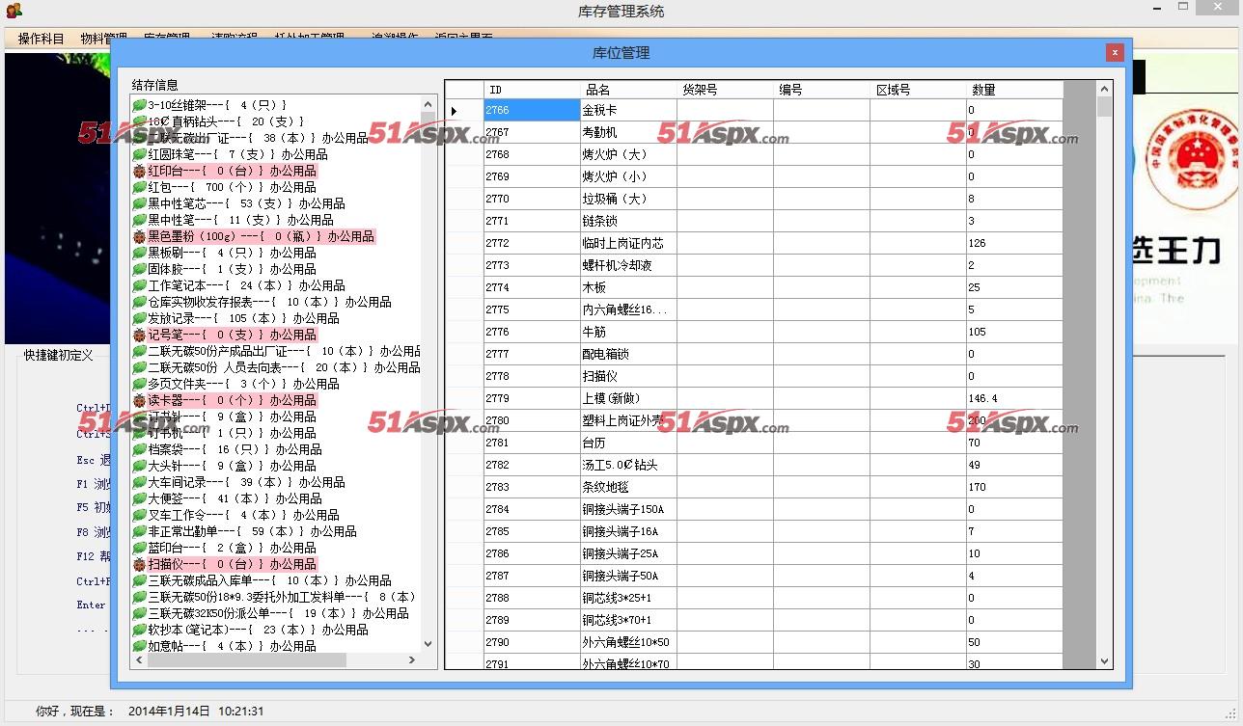1243x726 pixels.
Task: Click the leaf icon beside 叉车工作令
Action: [140, 515]
